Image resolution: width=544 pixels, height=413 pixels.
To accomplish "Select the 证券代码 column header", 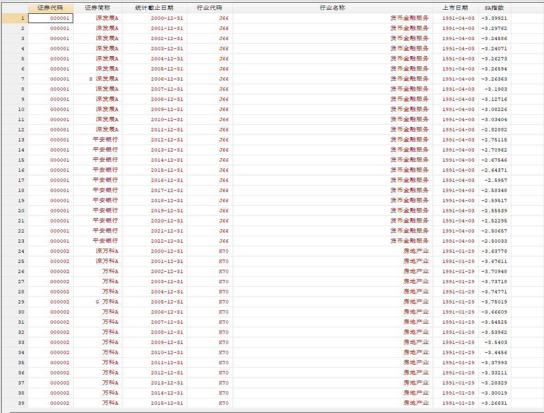I will click(x=50, y=8).
